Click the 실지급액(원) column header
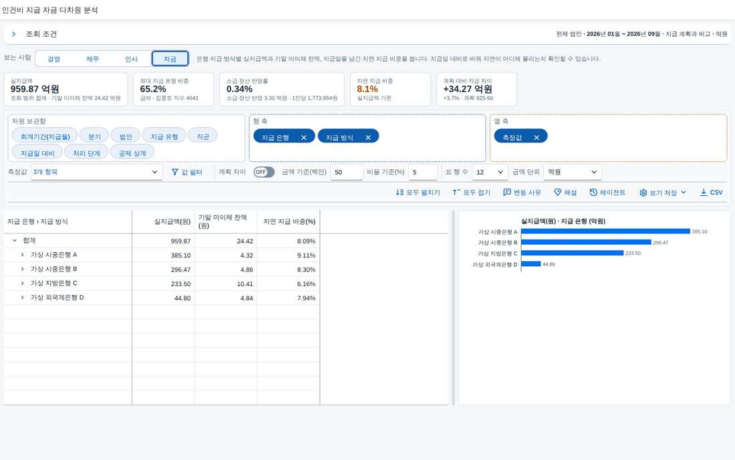The width and height of the screenshot is (735, 460). [163, 221]
